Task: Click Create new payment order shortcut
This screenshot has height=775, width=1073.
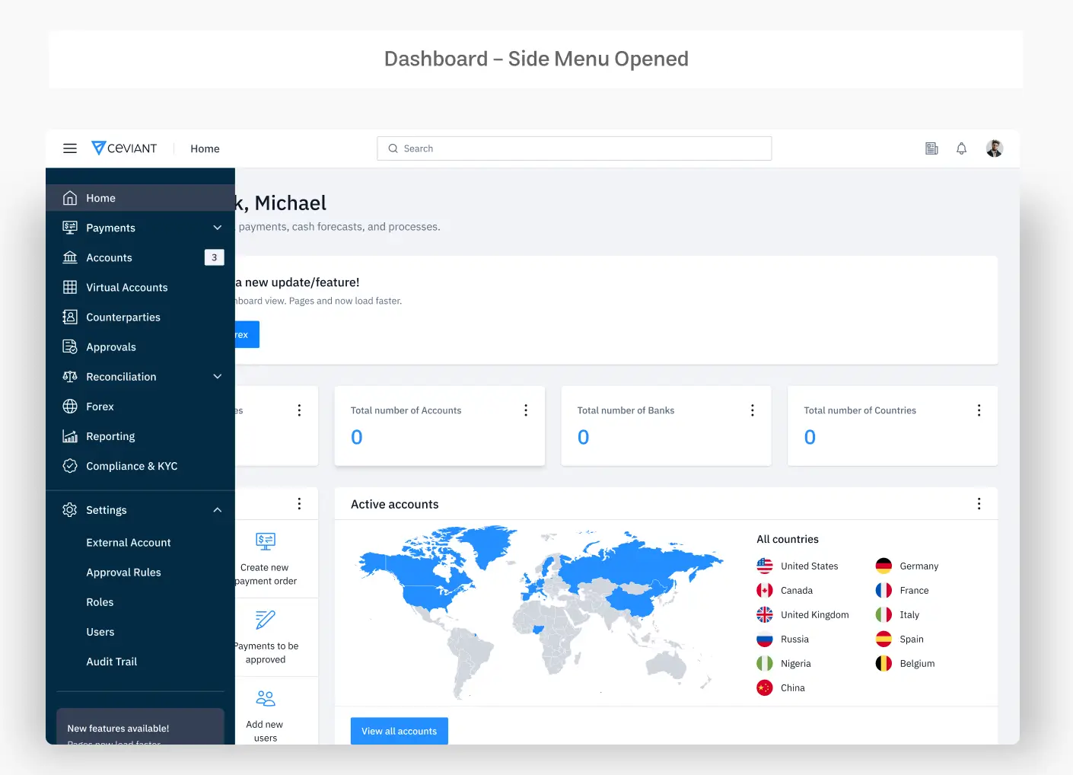Action: 276,560
